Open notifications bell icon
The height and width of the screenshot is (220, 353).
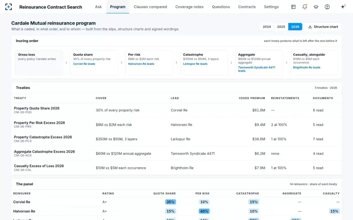tap(305, 7)
